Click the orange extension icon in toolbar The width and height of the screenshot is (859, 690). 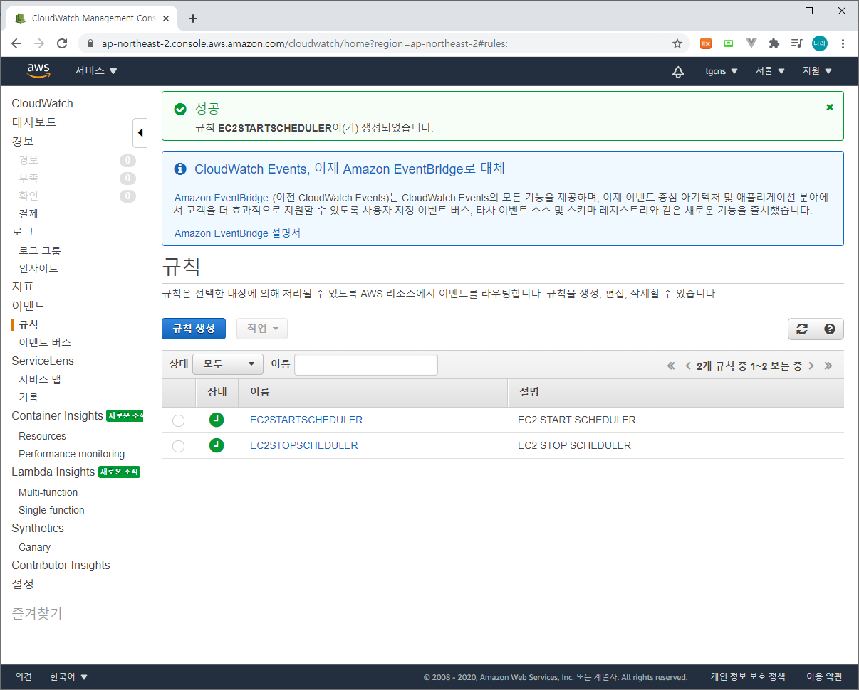(706, 43)
